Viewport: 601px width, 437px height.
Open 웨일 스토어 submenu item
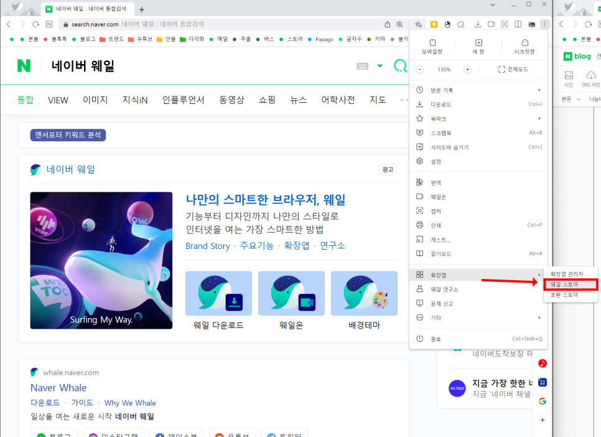pyautogui.click(x=571, y=284)
